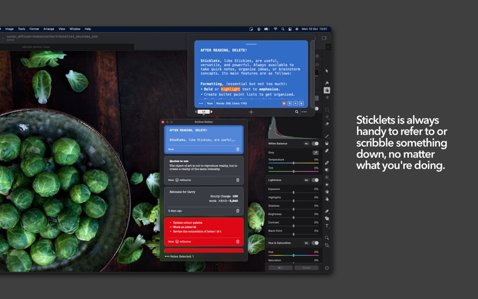Viewport: 478px width, 299px height.
Task: Open the red 'Update colour palette' note card
Action: click(204, 232)
